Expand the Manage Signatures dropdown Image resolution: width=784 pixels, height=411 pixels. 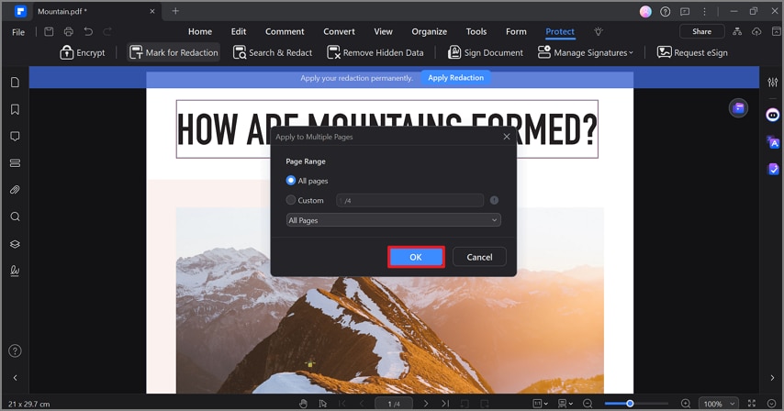pyautogui.click(x=586, y=52)
